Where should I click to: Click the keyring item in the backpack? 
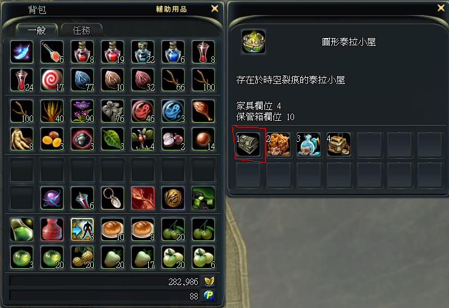113,198
